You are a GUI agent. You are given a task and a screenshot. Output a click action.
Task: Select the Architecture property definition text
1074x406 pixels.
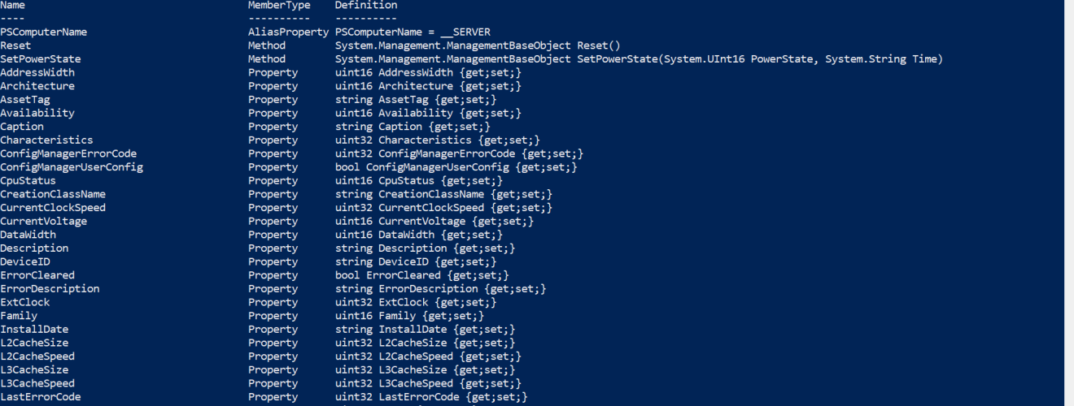428,86
